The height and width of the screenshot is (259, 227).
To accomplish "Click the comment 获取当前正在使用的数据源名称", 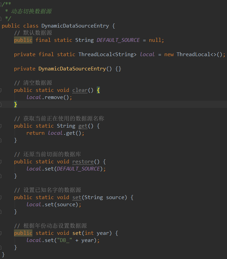I will tap(64, 118).
